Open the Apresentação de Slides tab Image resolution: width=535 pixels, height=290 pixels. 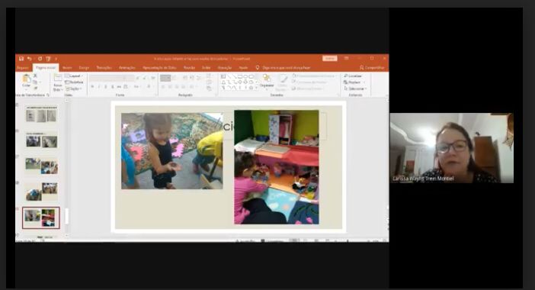pyautogui.click(x=159, y=68)
